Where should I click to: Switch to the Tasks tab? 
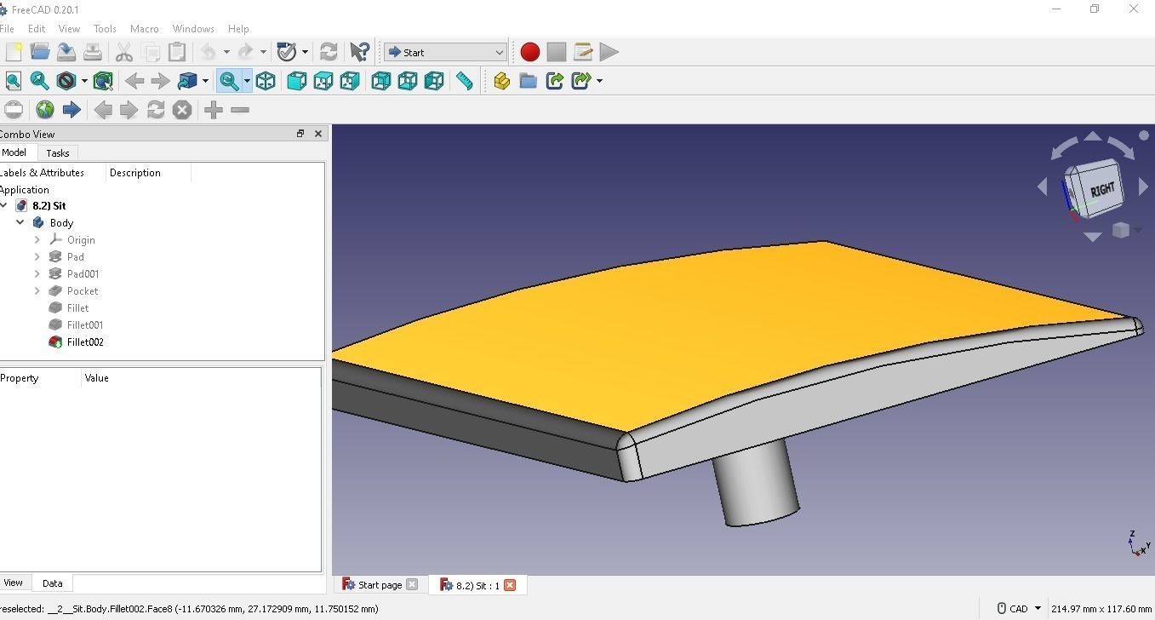[58, 153]
